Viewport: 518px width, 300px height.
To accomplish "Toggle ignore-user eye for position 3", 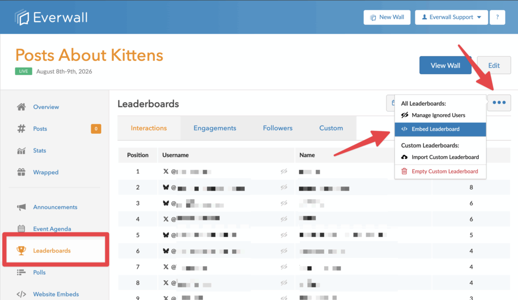I will (284, 203).
